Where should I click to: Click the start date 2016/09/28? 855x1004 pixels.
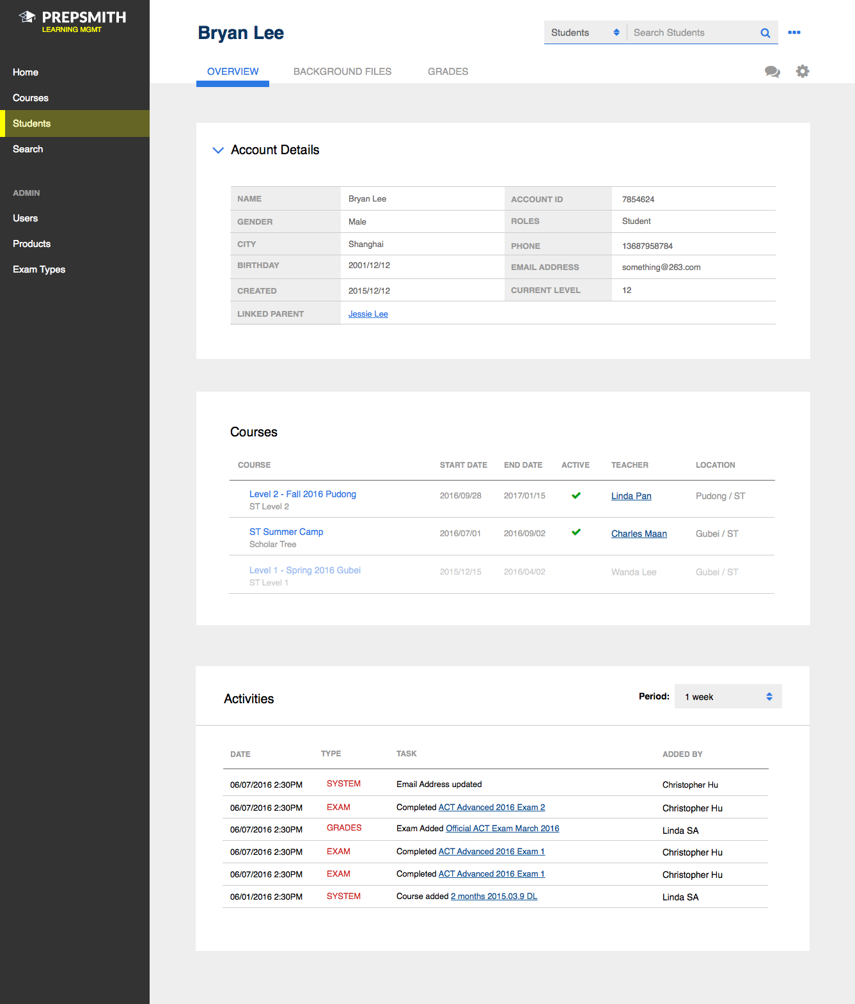(460, 495)
